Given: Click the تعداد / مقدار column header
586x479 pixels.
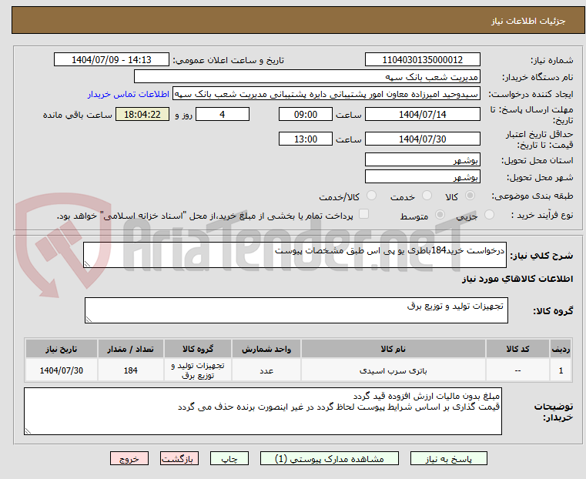Looking at the screenshot, I should (130, 349).
